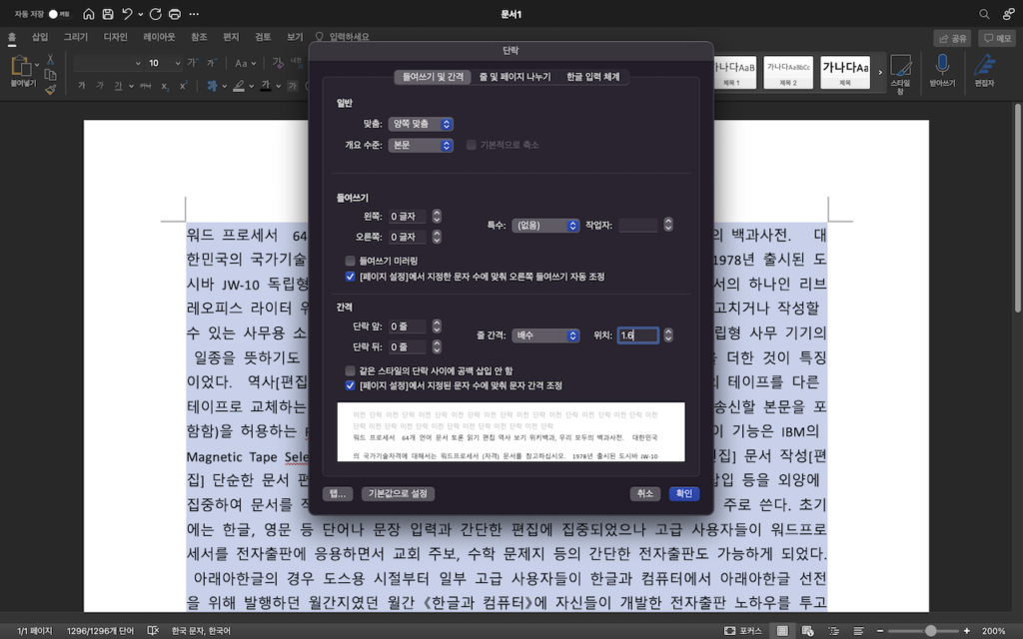Open the 레이아웃 ribbon tab
The width and height of the screenshot is (1023, 639).
[x=159, y=37]
